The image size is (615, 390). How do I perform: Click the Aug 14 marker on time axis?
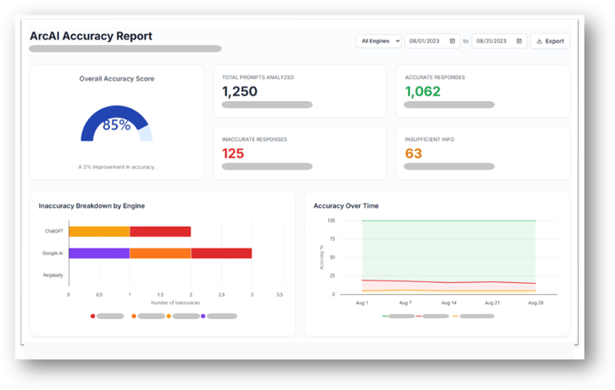(448, 302)
